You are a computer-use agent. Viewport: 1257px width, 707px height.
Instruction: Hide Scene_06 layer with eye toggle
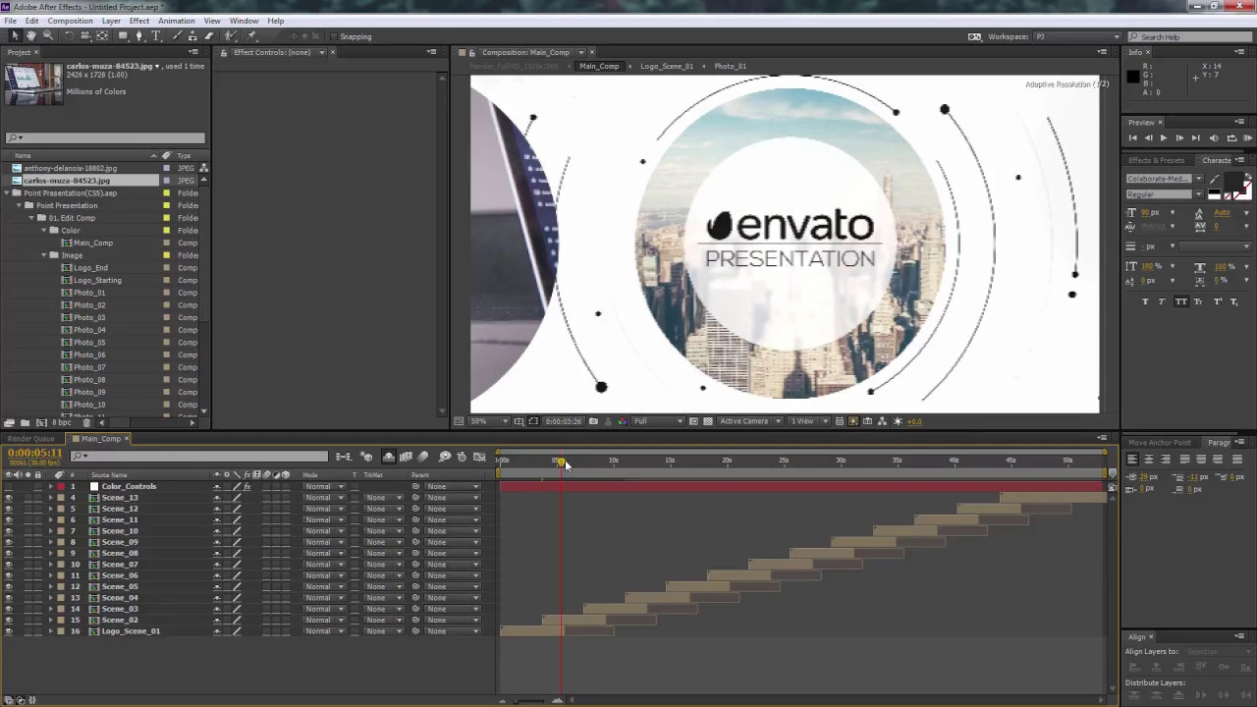(x=9, y=575)
